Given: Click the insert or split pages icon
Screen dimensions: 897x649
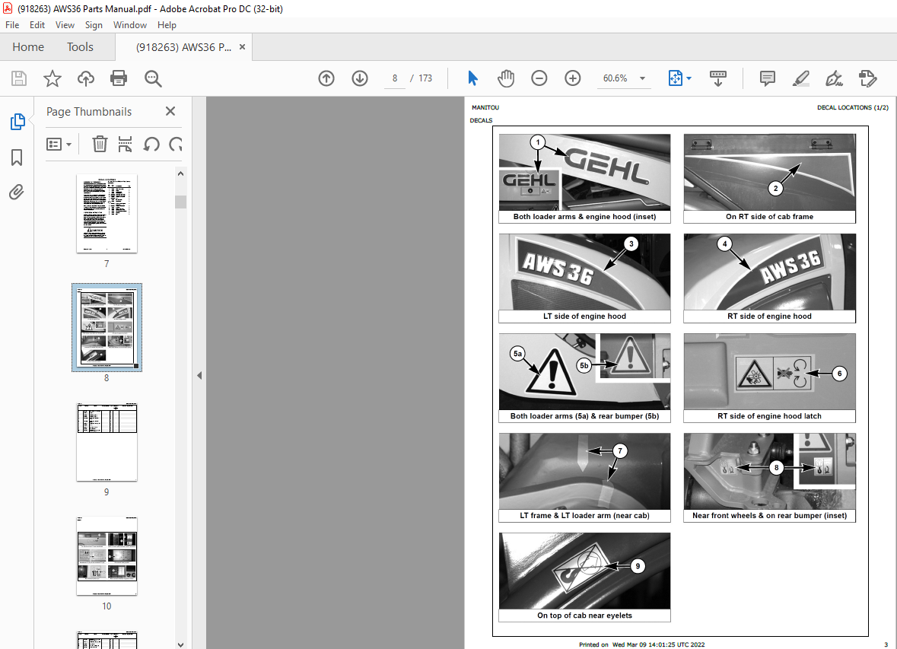Looking at the screenshot, I should click(x=125, y=145).
